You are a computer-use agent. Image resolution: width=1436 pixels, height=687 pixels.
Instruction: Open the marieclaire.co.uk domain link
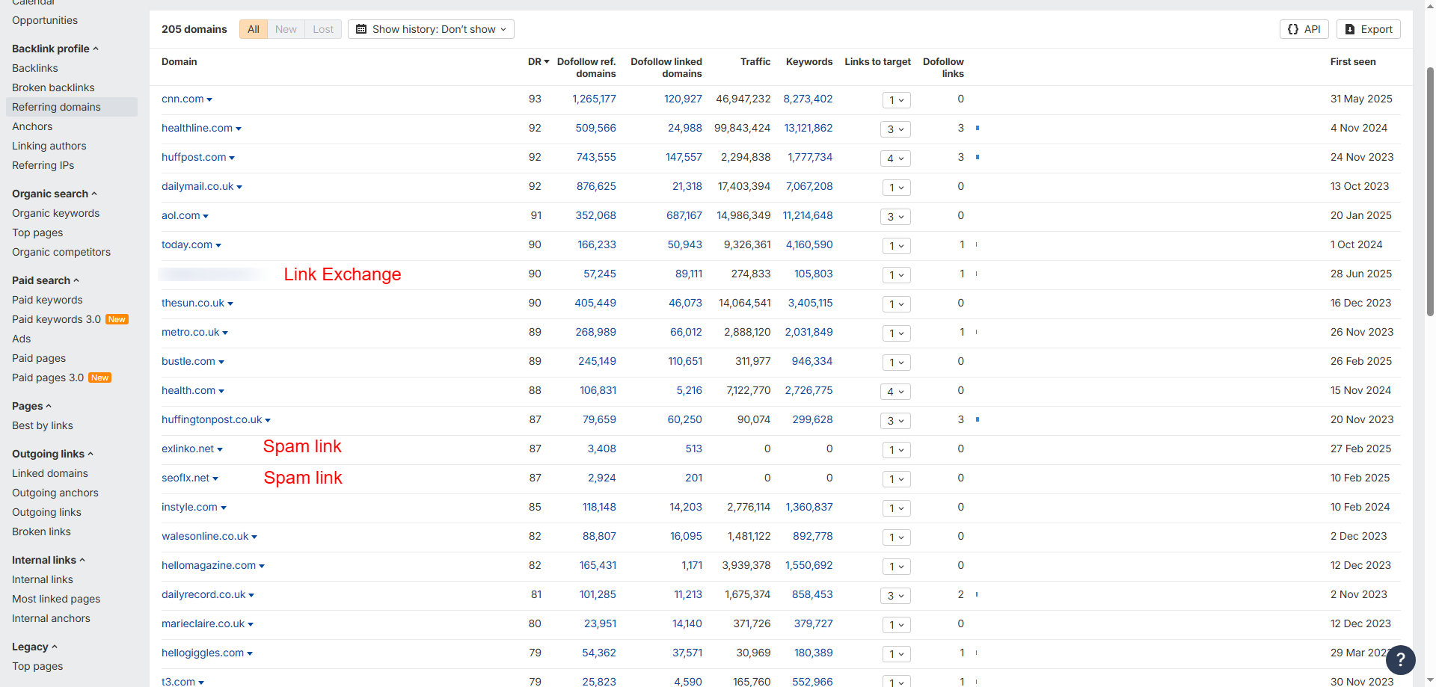(x=203, y=623)
